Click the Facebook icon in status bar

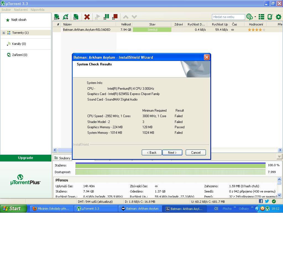261,201
